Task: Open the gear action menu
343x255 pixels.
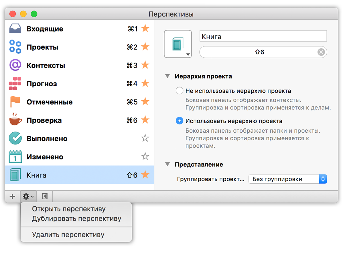Action: coord(28,196)
